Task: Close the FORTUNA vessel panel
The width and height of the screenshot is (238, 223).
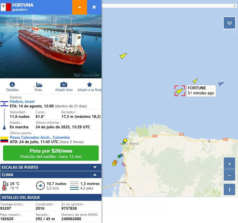Action: (x=94, y=7)
